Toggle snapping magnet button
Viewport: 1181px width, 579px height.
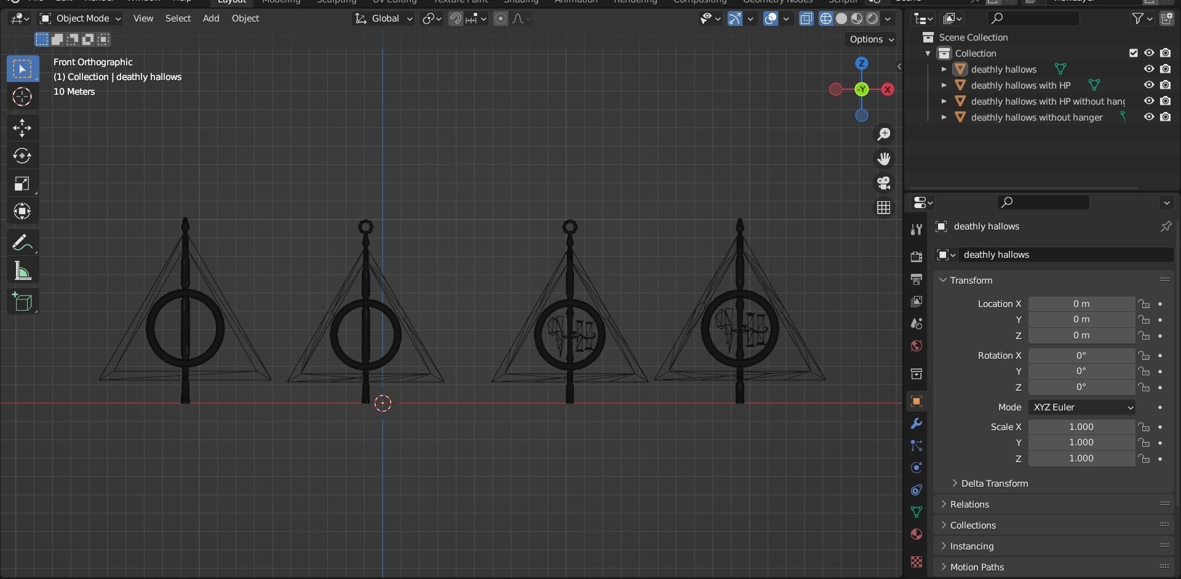click(455, 18)
